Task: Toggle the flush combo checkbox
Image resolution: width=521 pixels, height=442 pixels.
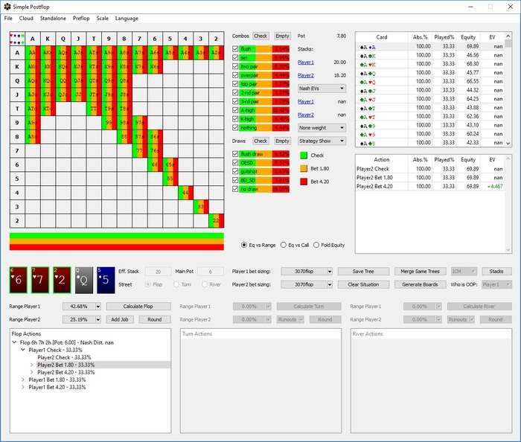Action: [235, 49]
